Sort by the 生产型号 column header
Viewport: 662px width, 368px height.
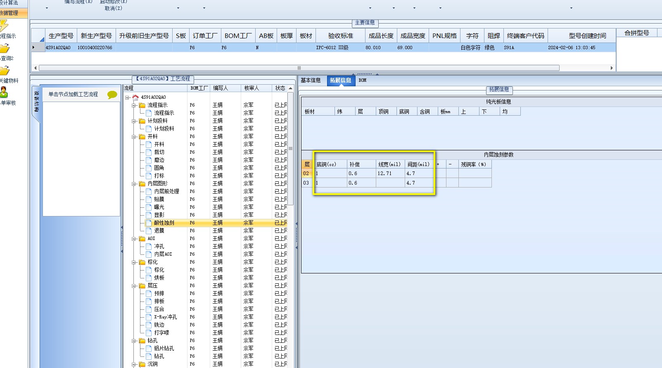(x=61, y=36)
